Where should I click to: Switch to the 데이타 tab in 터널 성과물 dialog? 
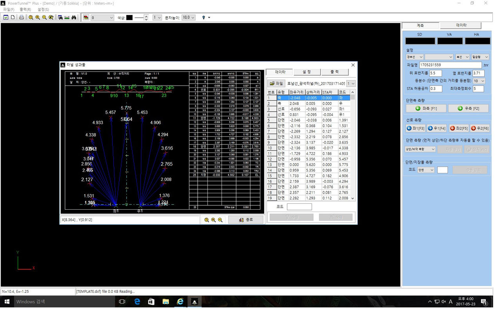coord(280,72)
